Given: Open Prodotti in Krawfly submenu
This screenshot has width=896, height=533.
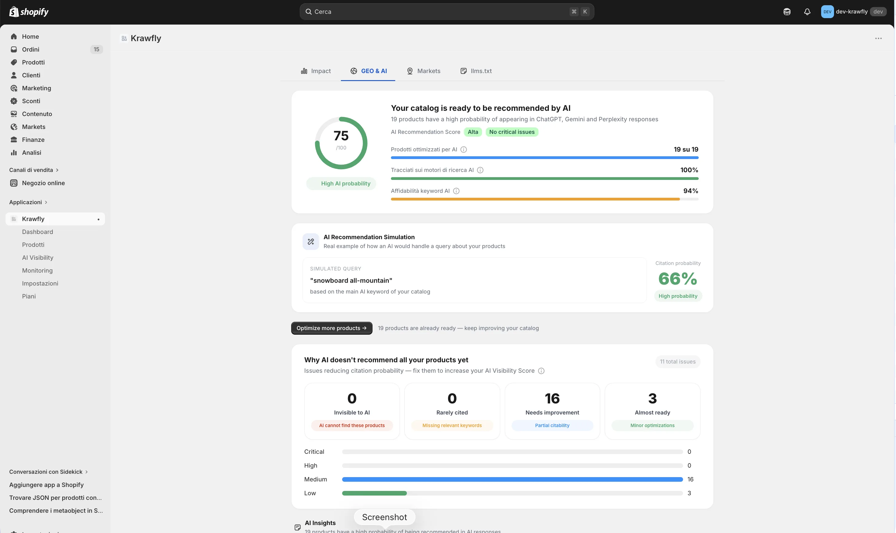Looking at the screenshot, I should [33, 245].
